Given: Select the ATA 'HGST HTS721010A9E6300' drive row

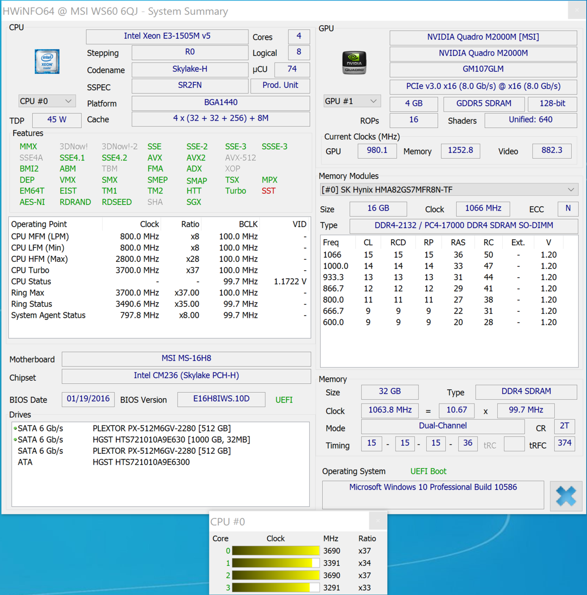Looking at the screenshot, I should [161, 462].
